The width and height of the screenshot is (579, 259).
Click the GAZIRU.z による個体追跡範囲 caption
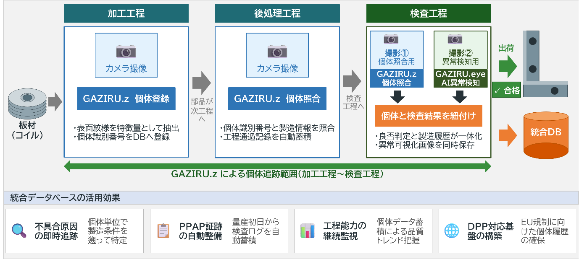[277, 174]
